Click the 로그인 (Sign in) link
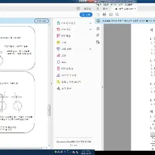The image size is (155, 155). tap(87, 9)
